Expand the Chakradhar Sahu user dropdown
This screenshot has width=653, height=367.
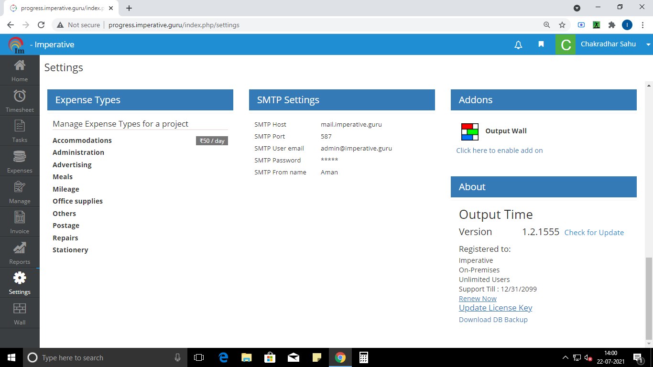pos(648,44)
